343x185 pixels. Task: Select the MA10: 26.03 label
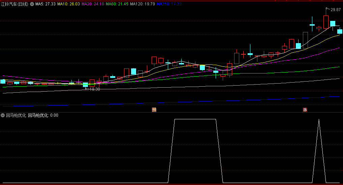pos(68,4)
